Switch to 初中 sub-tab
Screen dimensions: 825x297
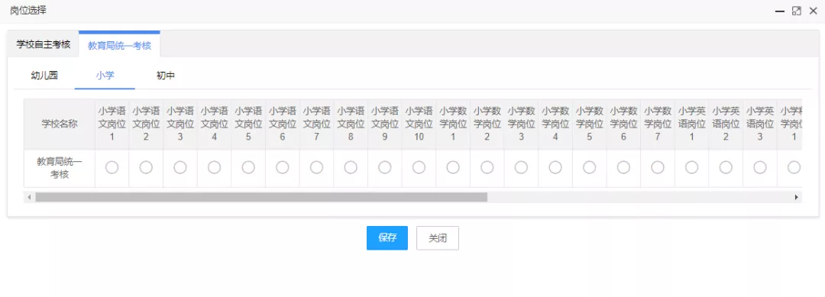(166, 76)
